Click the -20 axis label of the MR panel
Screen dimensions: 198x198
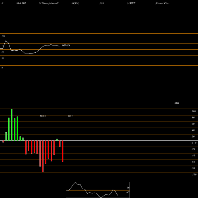click(193, 149)
